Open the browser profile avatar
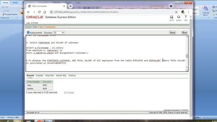 pos(183,12)
